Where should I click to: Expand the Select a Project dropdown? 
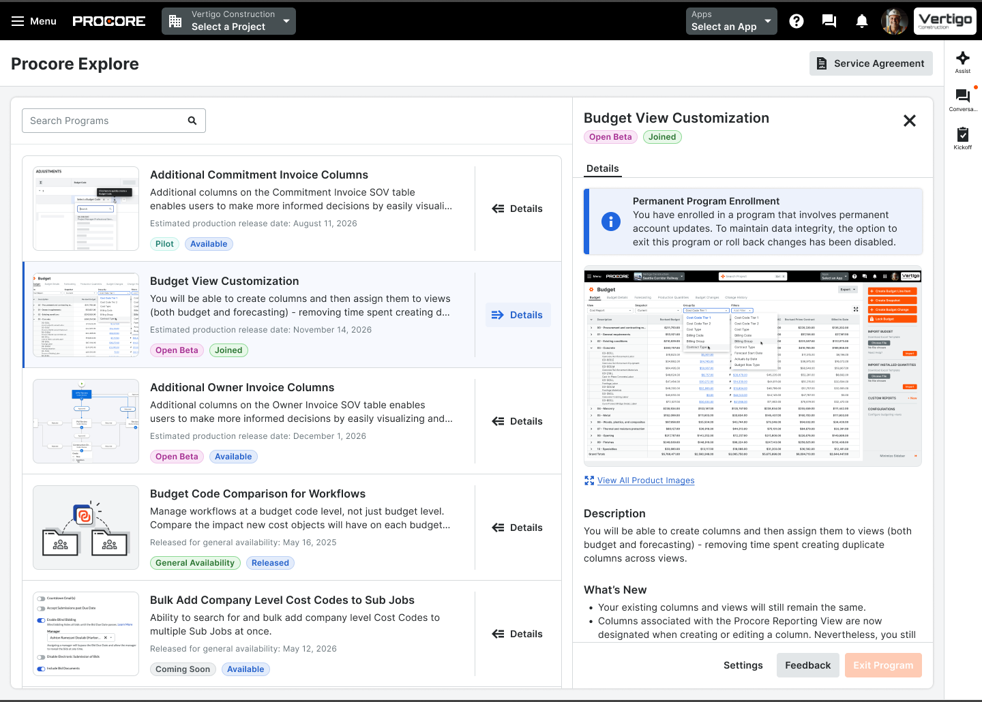tap(228, 21)
